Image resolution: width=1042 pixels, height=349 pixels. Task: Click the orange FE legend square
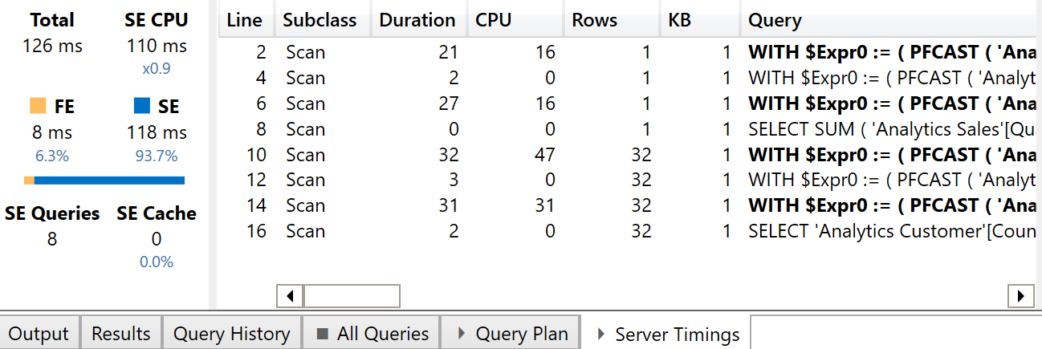point(38,106)
